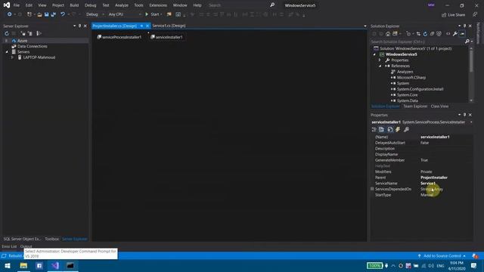Open the Debug menu
Screen dimensions: 484x272
(x=90, y=5)
